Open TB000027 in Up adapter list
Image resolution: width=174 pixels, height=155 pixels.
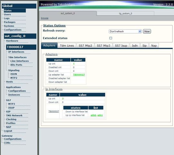[x=79, y=75]
